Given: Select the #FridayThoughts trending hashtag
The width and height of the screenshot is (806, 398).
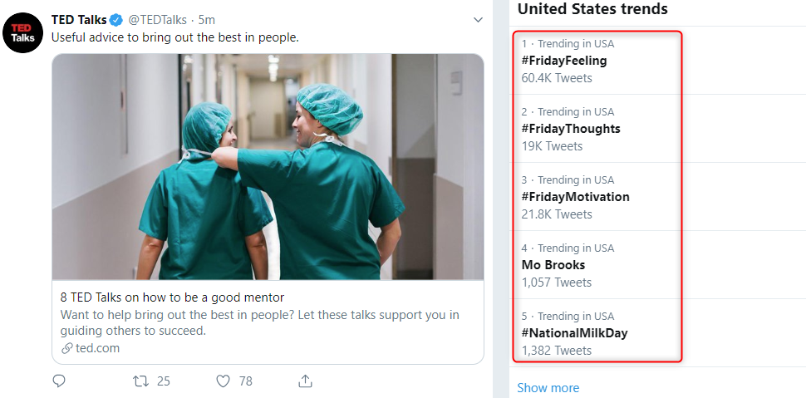Looking at the screenshot, I should point(571,129).
